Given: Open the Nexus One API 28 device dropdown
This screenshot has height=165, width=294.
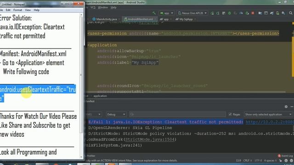Looking at the screenshot, I should coord(192,13).
